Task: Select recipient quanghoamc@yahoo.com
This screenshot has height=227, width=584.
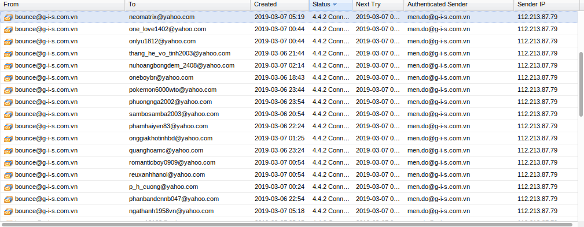Action: point(166,150)
